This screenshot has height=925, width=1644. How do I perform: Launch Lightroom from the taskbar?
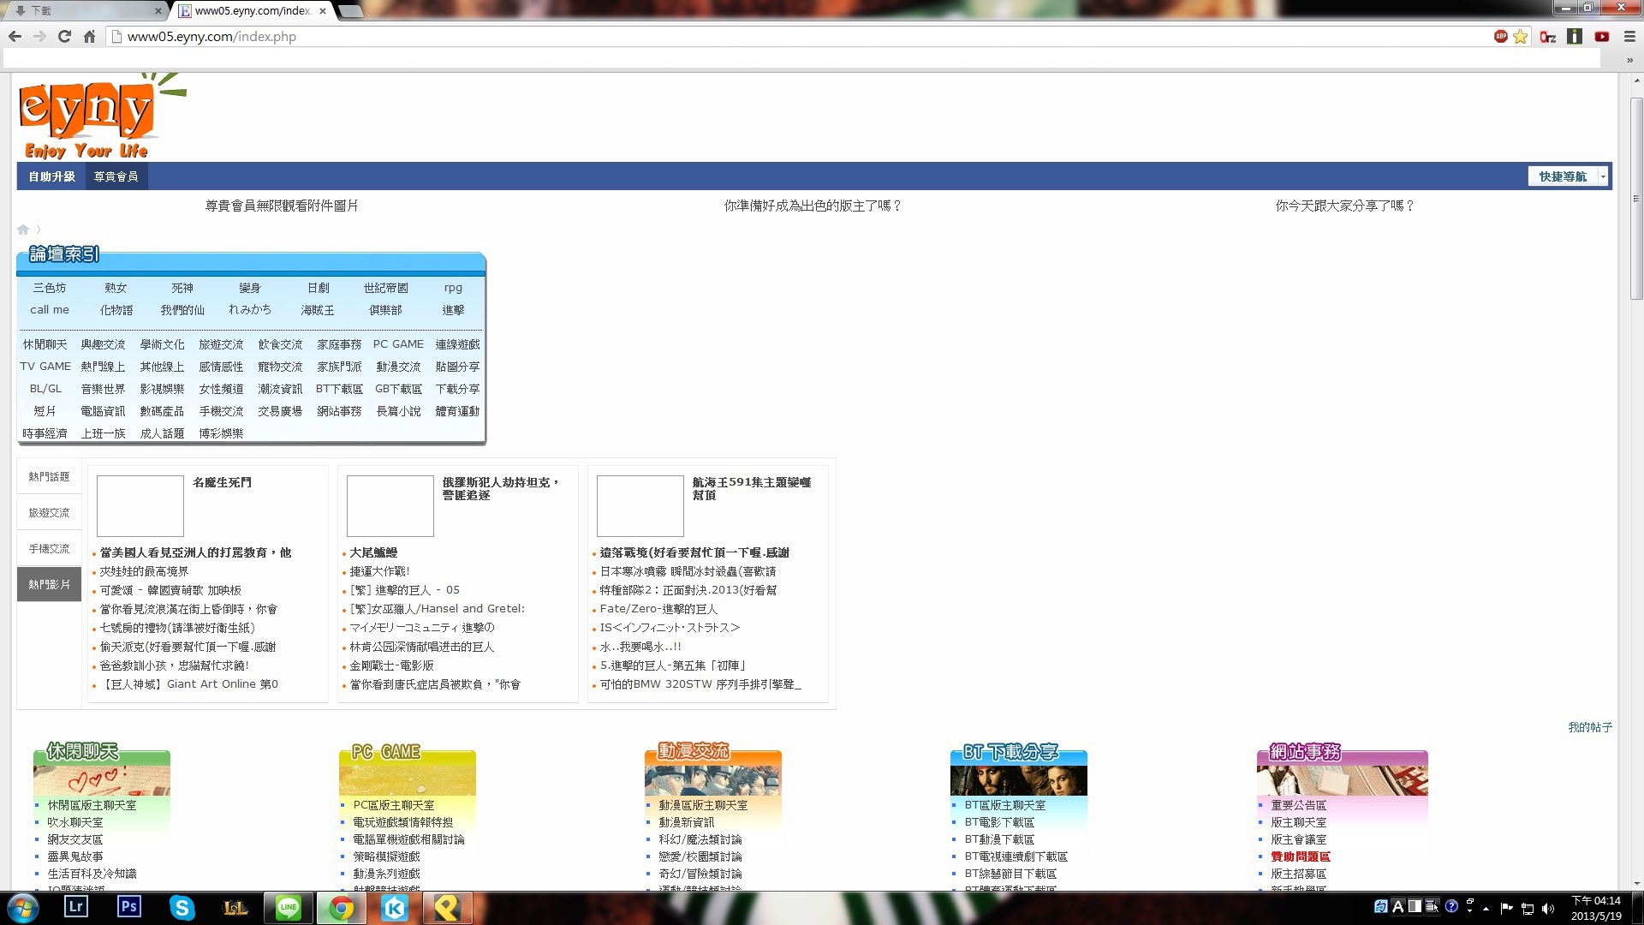pos(76,907)
